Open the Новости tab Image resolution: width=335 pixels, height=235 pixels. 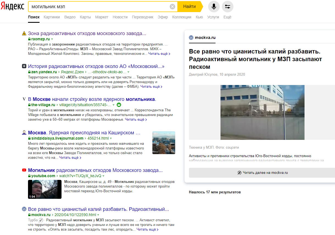pyautogui.click(x=120, y=17)
